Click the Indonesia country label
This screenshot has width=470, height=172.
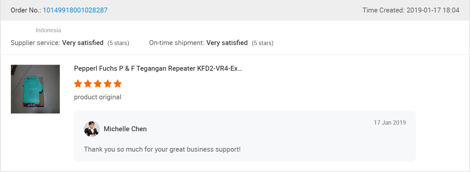coord(48,30)
